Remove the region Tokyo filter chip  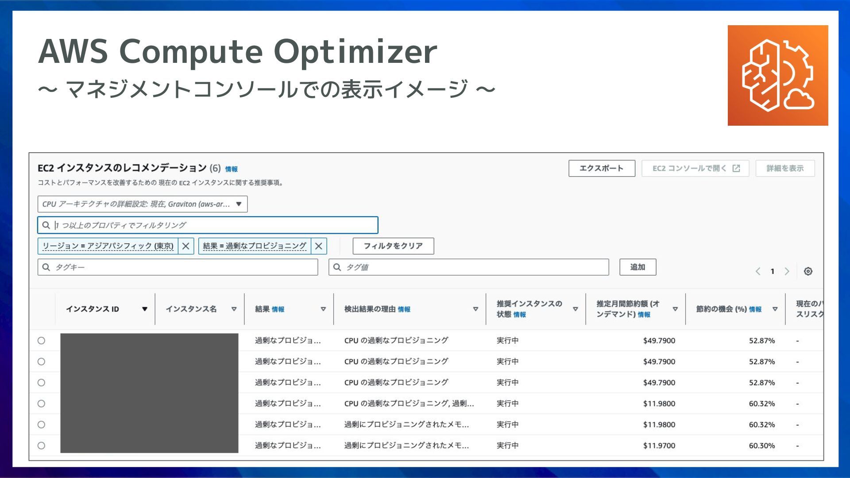pyautogui.click(x=186, y=246)
